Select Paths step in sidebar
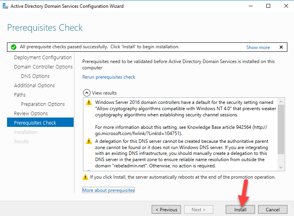The image size is (294, 216). point(19,95)
